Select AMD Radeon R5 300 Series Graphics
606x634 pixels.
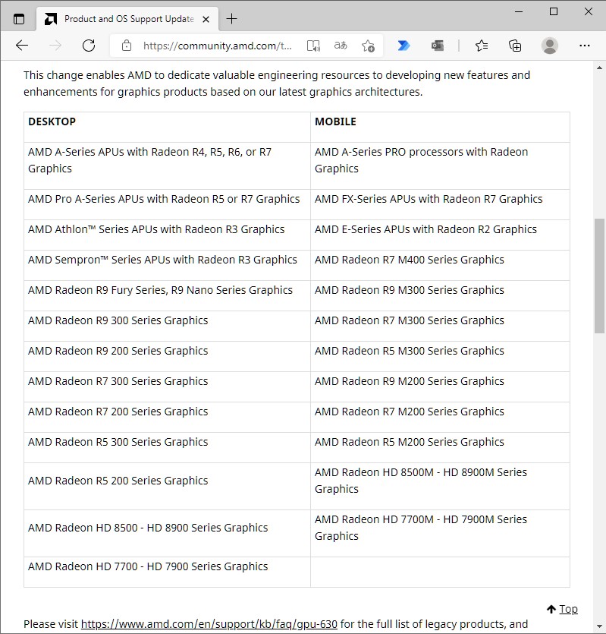tap(168, 447)
